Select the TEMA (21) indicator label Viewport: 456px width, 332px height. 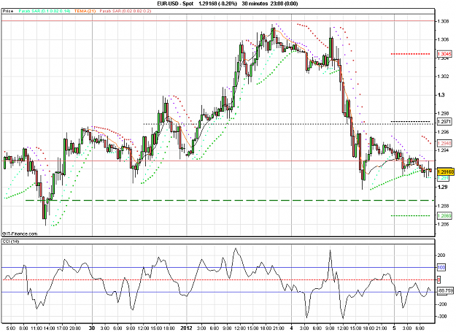(85, 11)
